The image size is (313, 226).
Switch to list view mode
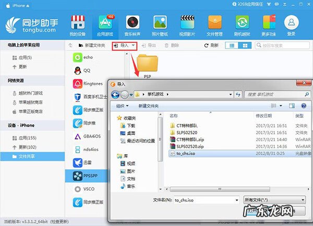pyautogui.click(x=232, y=45)
